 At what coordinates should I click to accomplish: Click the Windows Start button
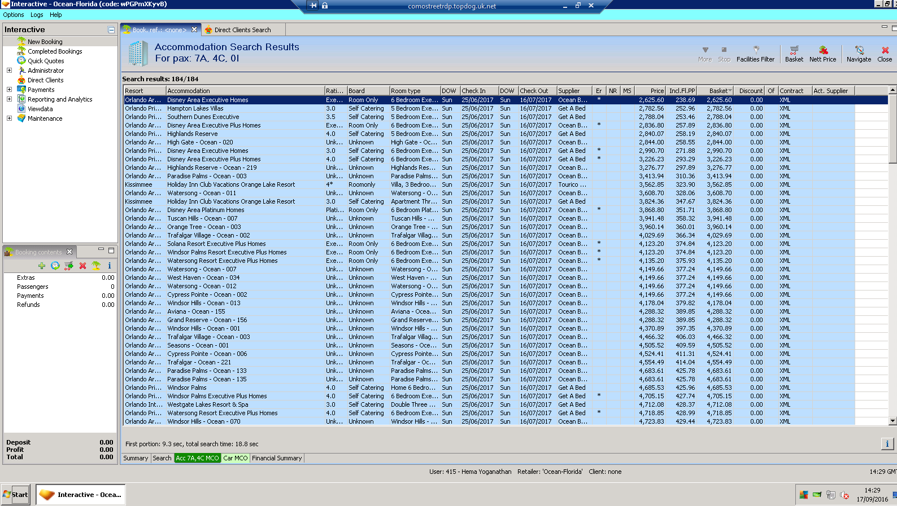click(15, 495)
